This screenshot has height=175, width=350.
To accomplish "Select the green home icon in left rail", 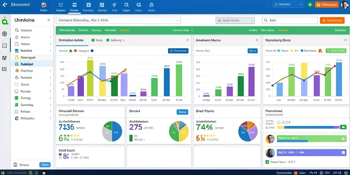I will (x=5, y=22).
